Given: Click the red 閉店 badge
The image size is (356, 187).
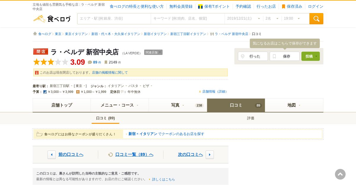Looking at the screenshot, I should coord(41,52).
